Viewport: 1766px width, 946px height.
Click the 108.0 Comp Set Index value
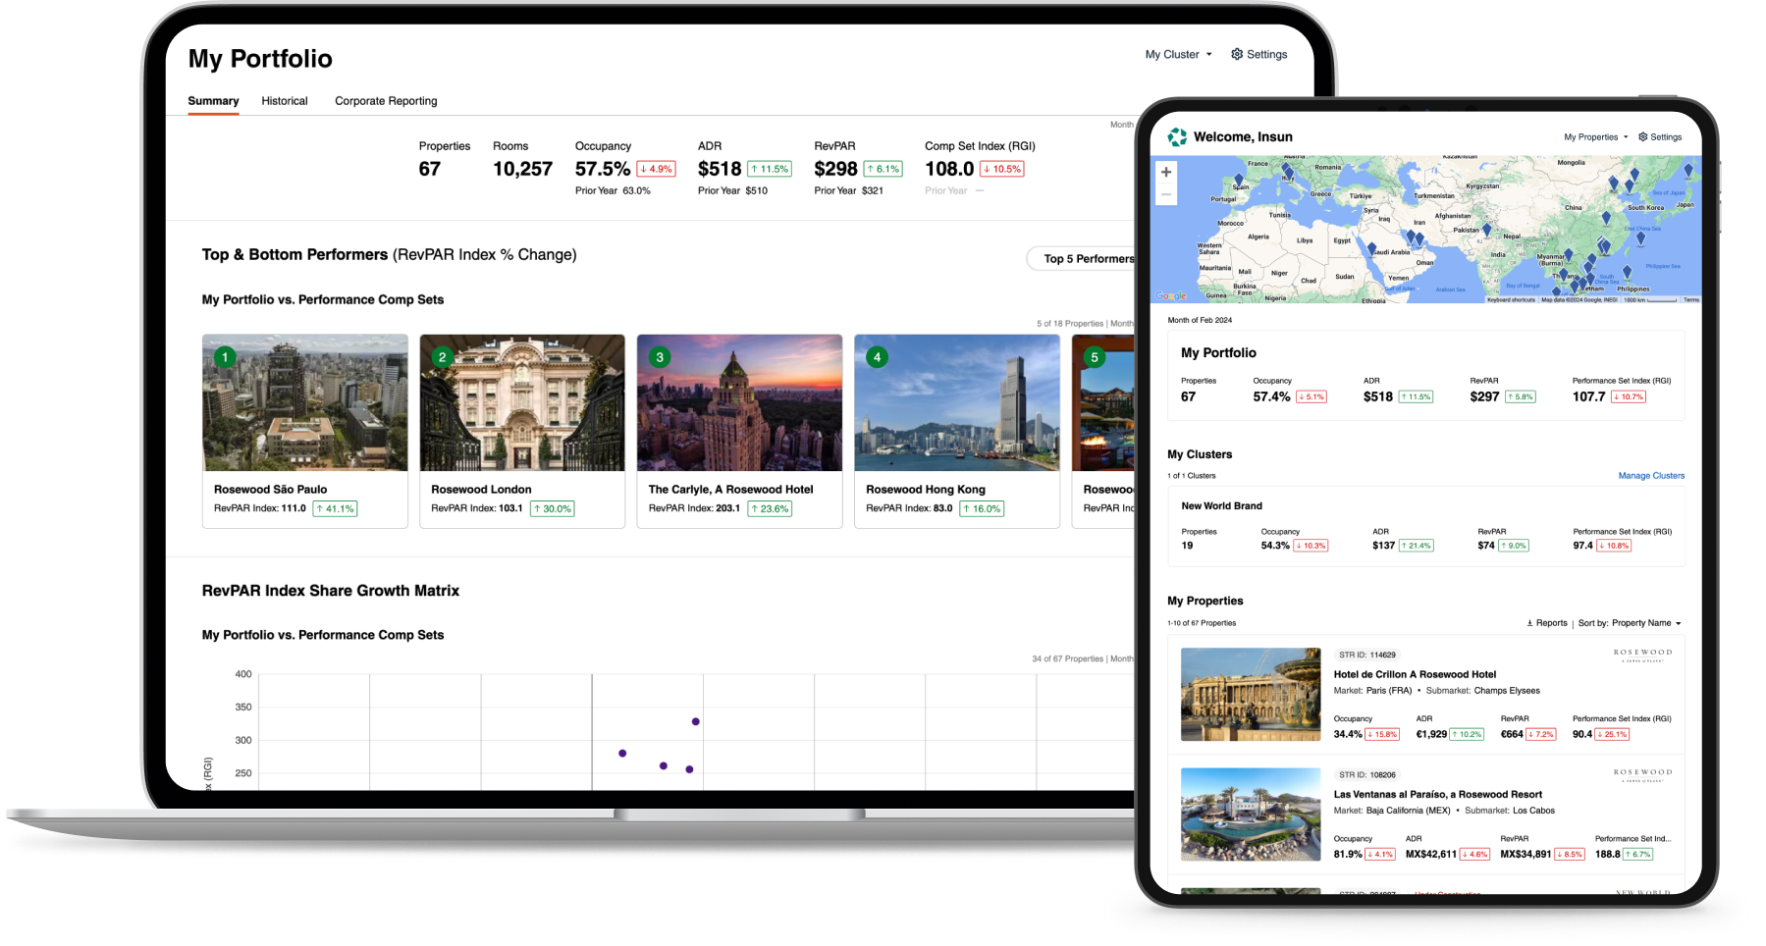coord(949,169)
